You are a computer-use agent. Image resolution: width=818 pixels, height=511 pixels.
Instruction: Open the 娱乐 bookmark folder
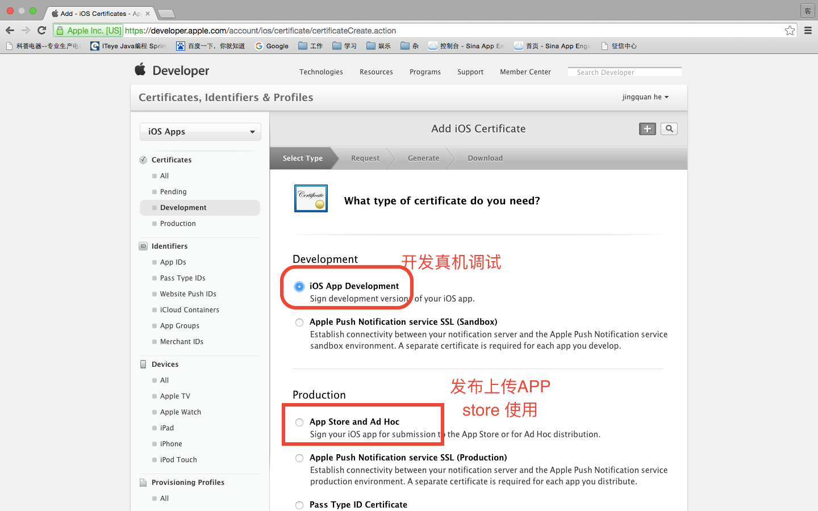tap(379, 46)
